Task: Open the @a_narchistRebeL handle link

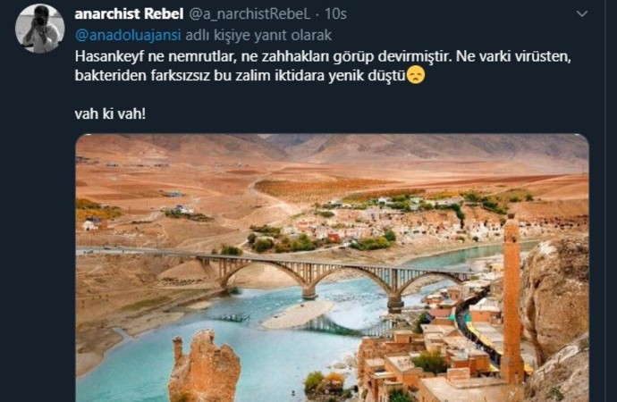Action: tap(249, 14)
